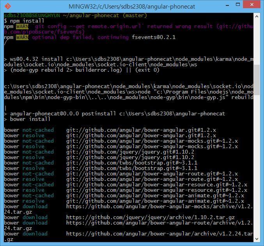The width and height of the screenshot is (264, 246).
Task: Click the download URL for 'bower-angular-mocks/archive'
Action: tap(159, 207)
